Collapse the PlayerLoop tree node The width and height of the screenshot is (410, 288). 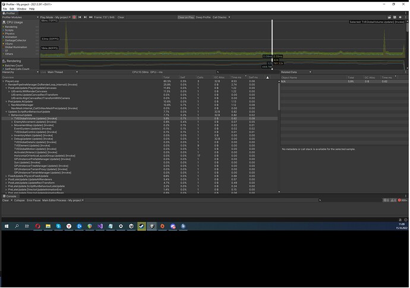[4, 81]
